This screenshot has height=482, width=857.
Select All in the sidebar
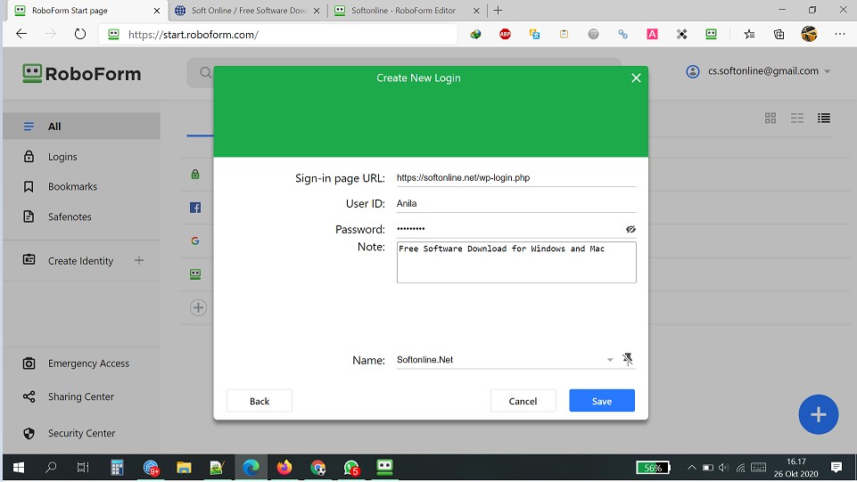(81, 127)
